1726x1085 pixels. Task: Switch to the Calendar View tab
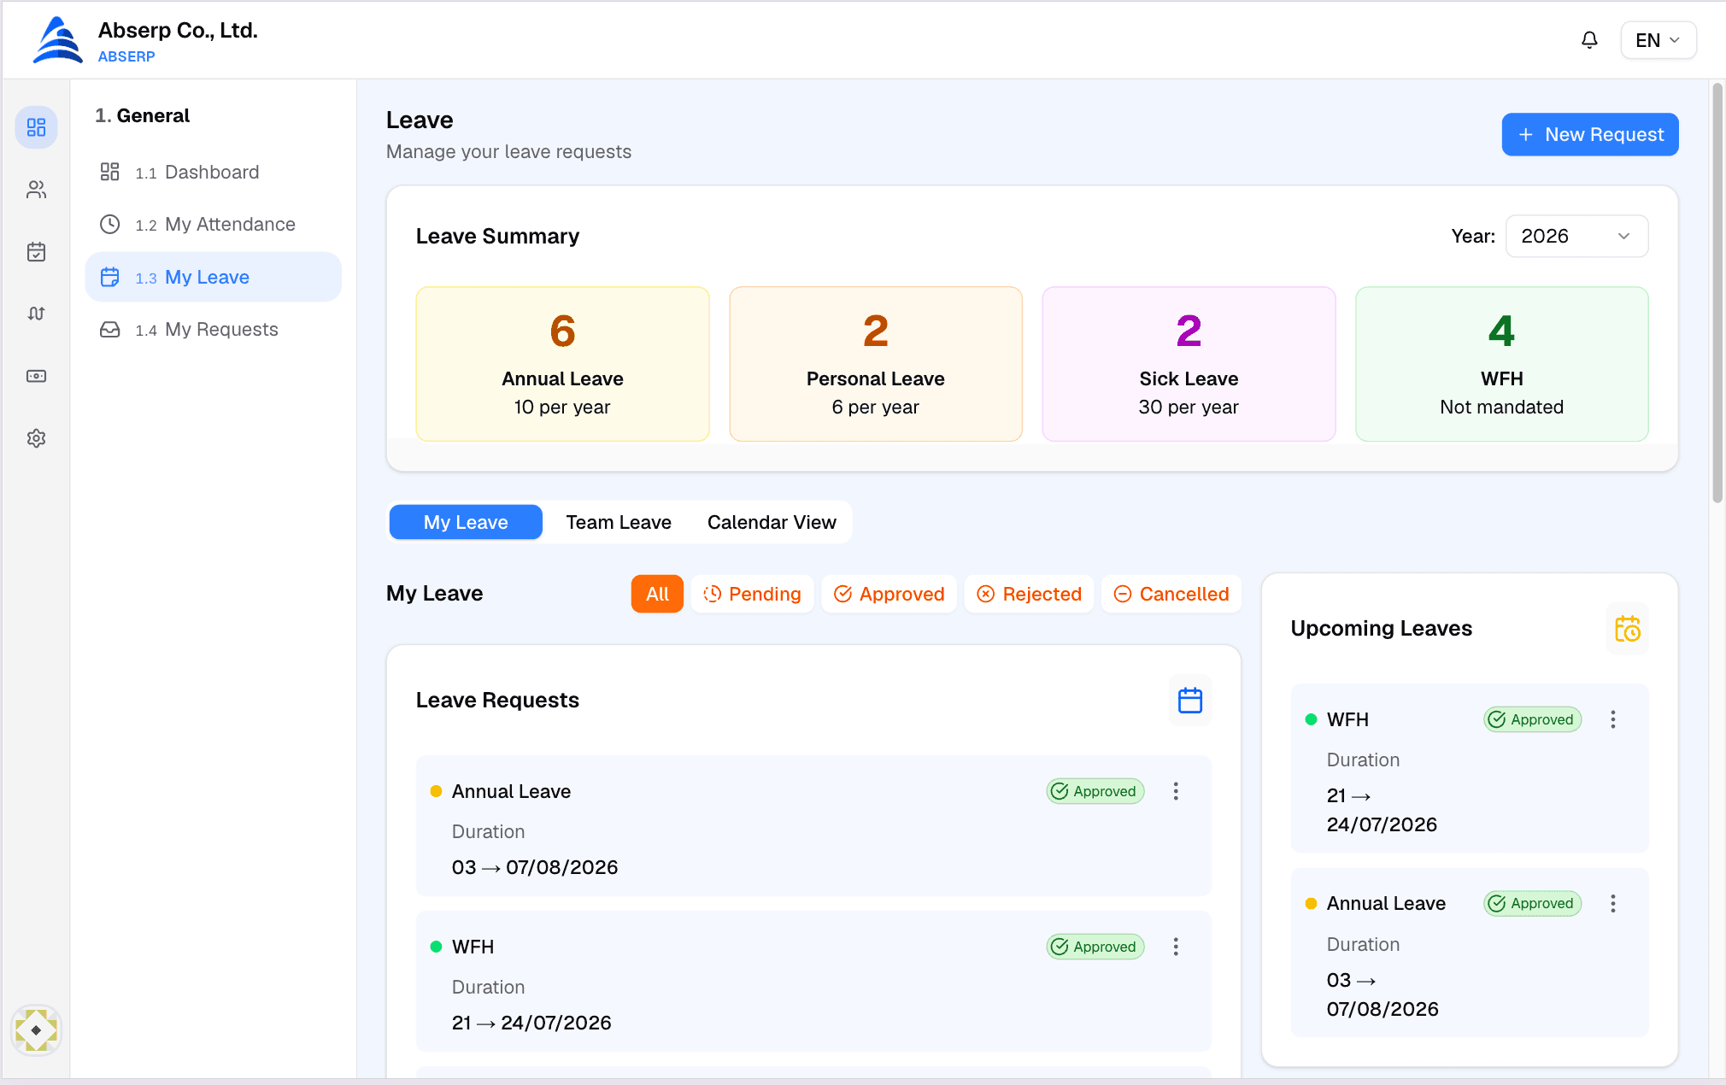tap(772, 522)
